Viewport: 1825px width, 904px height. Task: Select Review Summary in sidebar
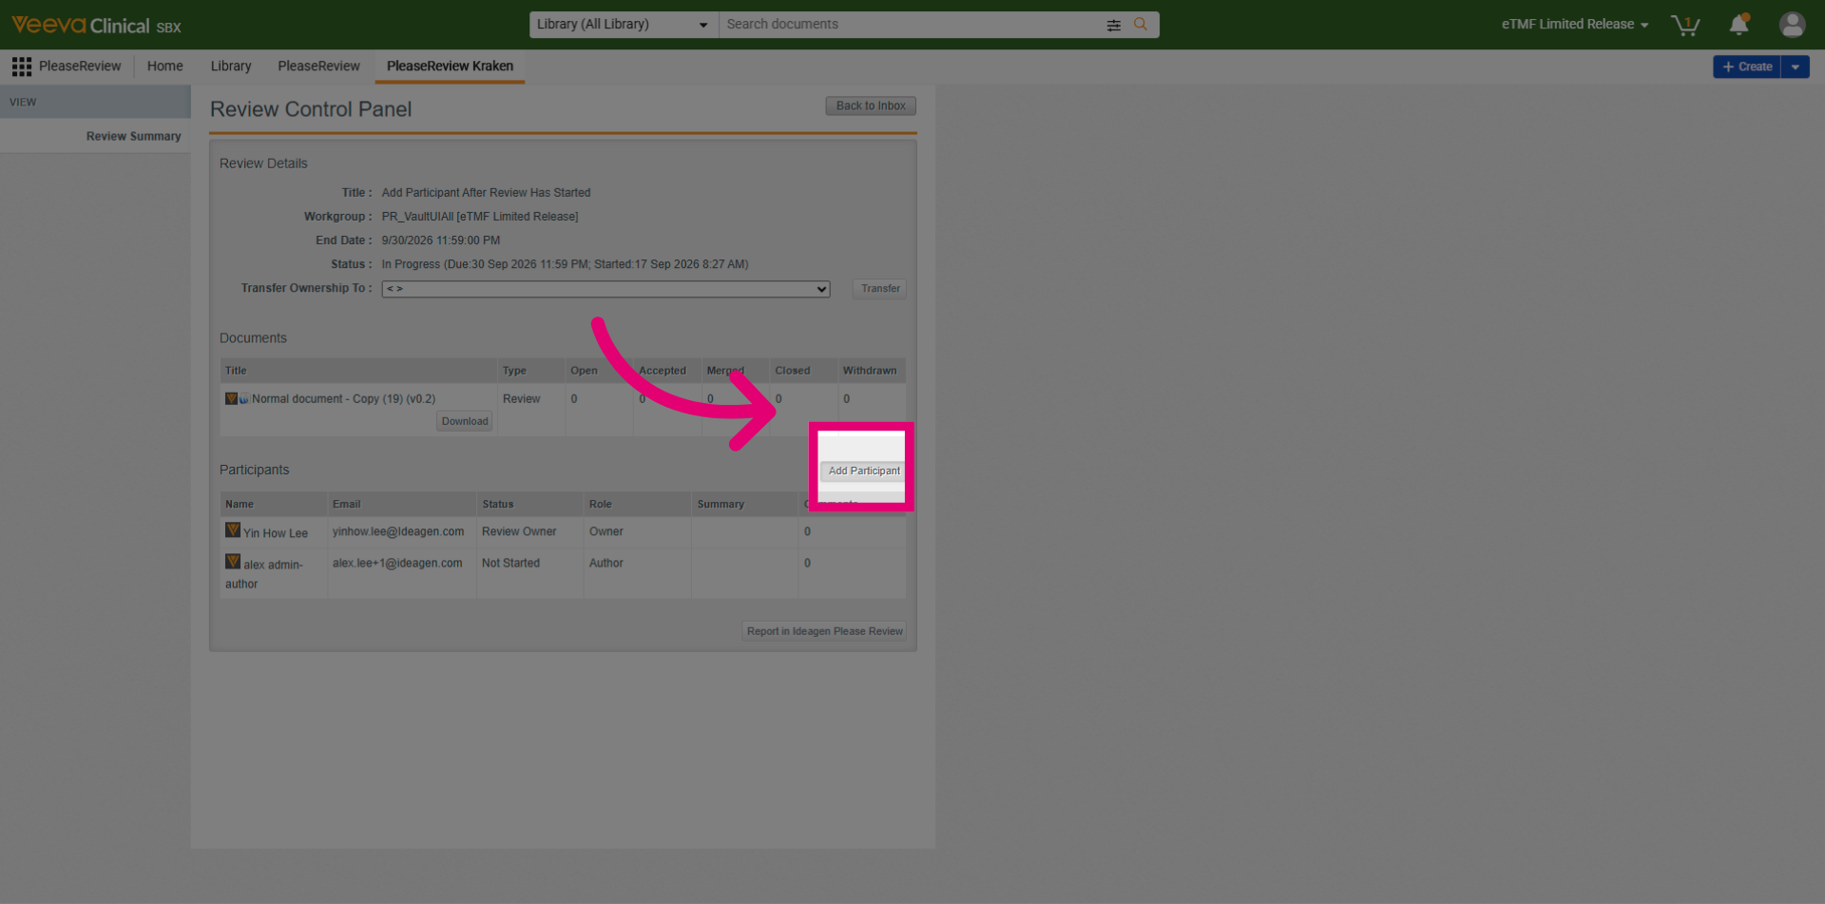click(x=133, y=137)
